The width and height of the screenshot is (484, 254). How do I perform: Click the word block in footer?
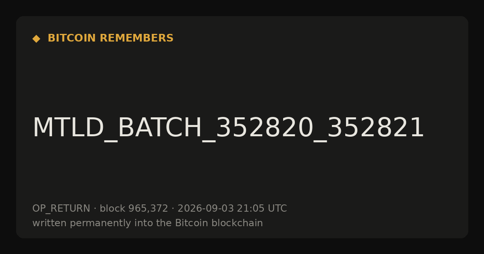[x=113, y=209]
